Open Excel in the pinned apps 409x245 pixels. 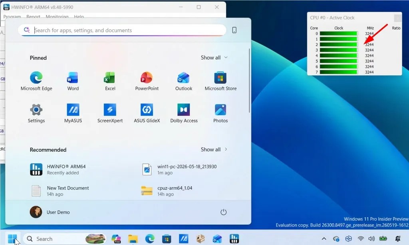tap(110, 81)
